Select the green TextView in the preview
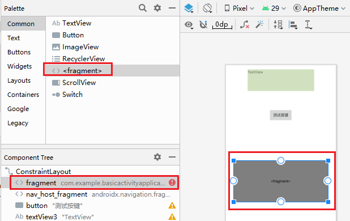This screenshot has width=350, height=221. (x=280, y=80)
